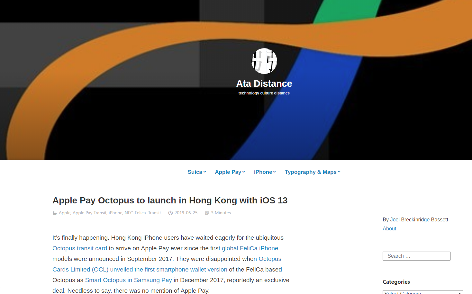Open the article title about Apple Pay Octopus
Screen dimensions: 472x294
pyautogui.click(x=170, y=200)
